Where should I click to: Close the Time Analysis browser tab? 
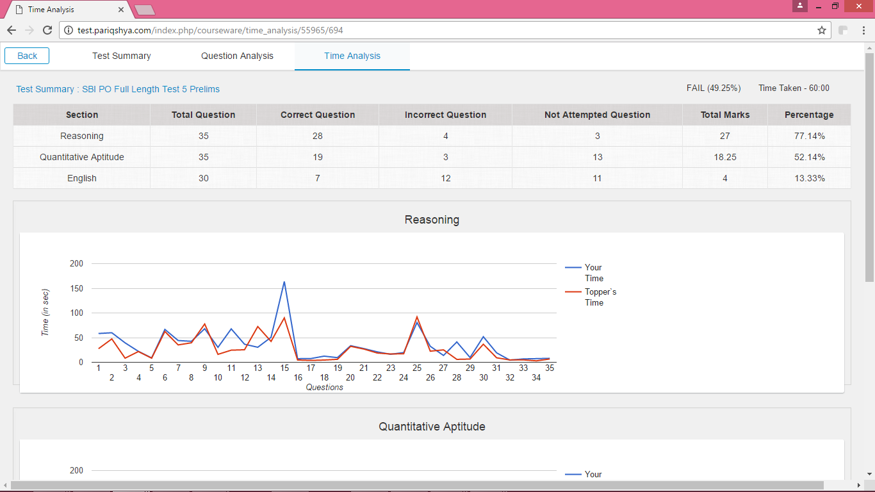click(x=122, y=10)
